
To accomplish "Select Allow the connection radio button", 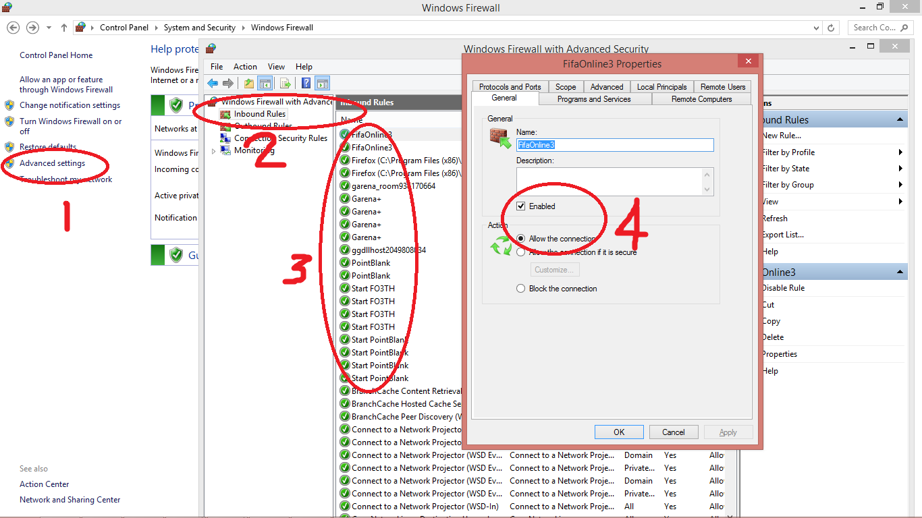I will (520, 239).
